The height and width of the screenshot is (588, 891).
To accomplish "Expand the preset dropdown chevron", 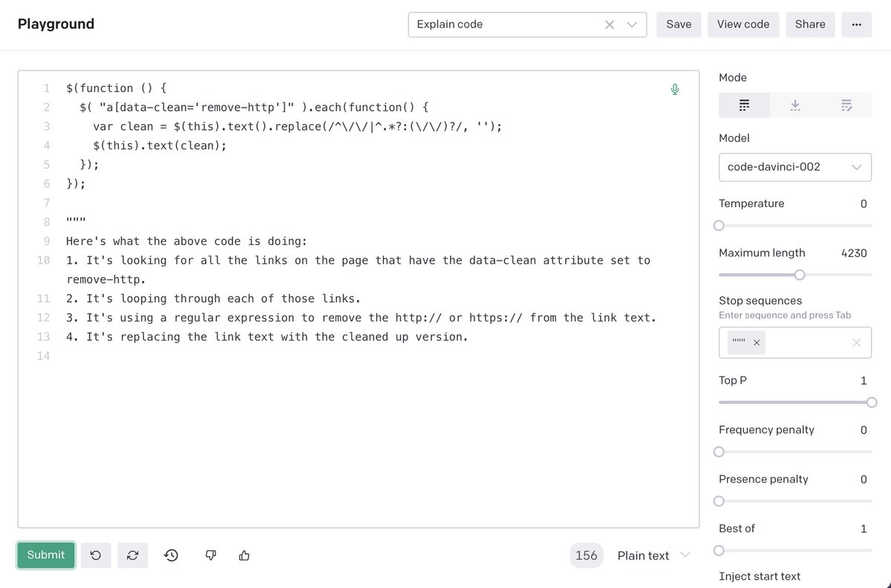I will [x=632, y=24].
